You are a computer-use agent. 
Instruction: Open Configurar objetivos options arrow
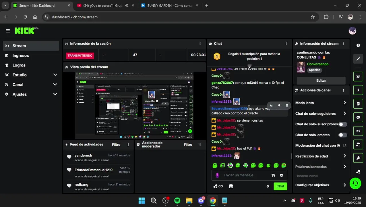tap(345, 185)
